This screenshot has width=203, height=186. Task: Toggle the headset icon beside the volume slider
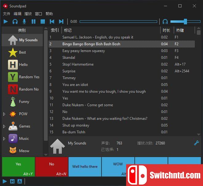coord(165,22)
